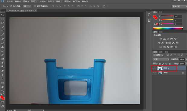The height and width of the screenshot is (111, 187).
Task: Select the Pen tool
Action: [x=2, y=71]
